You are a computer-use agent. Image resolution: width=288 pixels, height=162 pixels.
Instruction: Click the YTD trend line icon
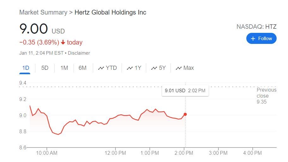click(x=101, y=68)
